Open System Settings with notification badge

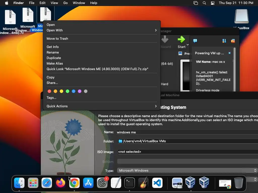click(x=102, y=182)
